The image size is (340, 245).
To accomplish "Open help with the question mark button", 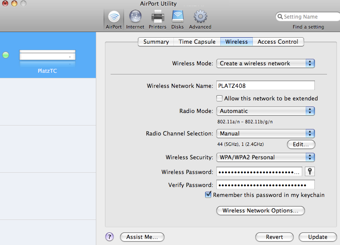I will (109, 237).
